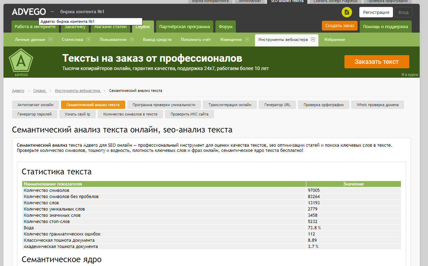This screenshot has height=266, width=428.
Task: Open the Работа в интернете tab
Action: (x=35, y=27)
